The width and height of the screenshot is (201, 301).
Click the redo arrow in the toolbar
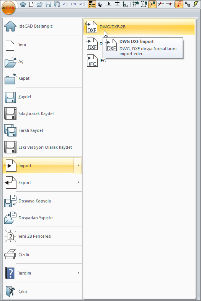click(x=74, y=4)
